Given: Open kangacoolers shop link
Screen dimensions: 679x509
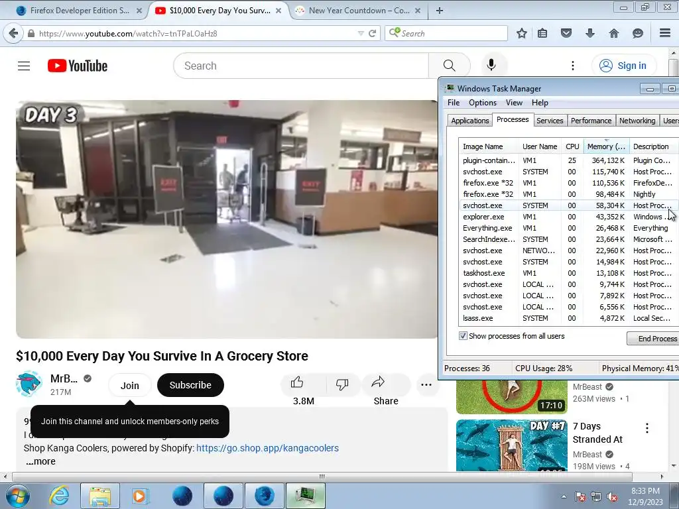Looking at the screenshot, I should (x=267, y=448).
